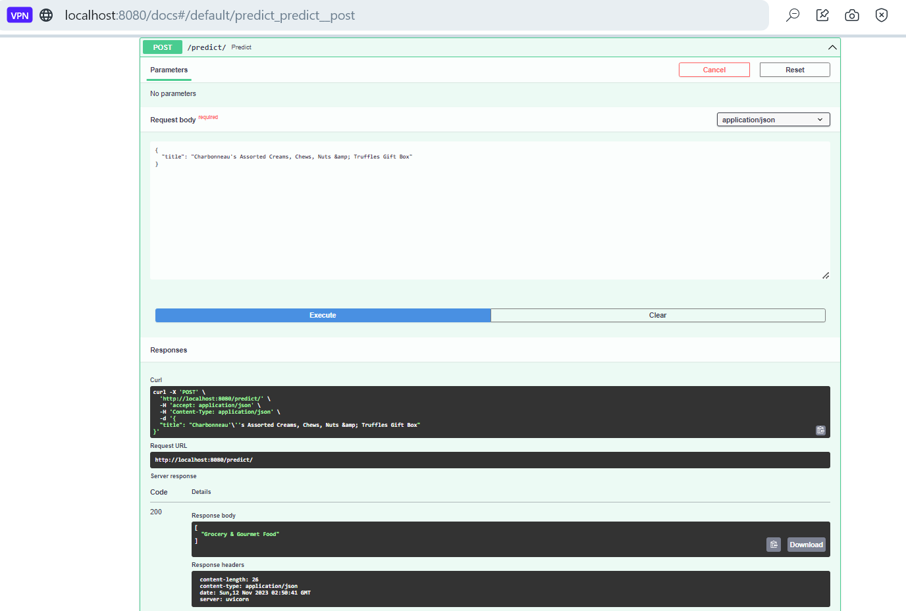Click the Cancel button
906x611 pixels.
coord(714,70)
